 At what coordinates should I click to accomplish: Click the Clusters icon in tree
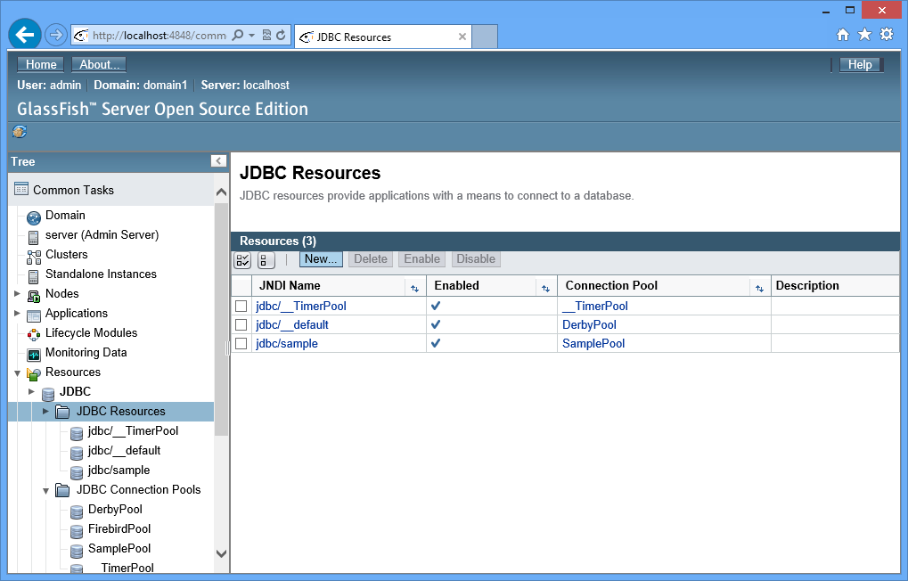click(x=34, y=256)
